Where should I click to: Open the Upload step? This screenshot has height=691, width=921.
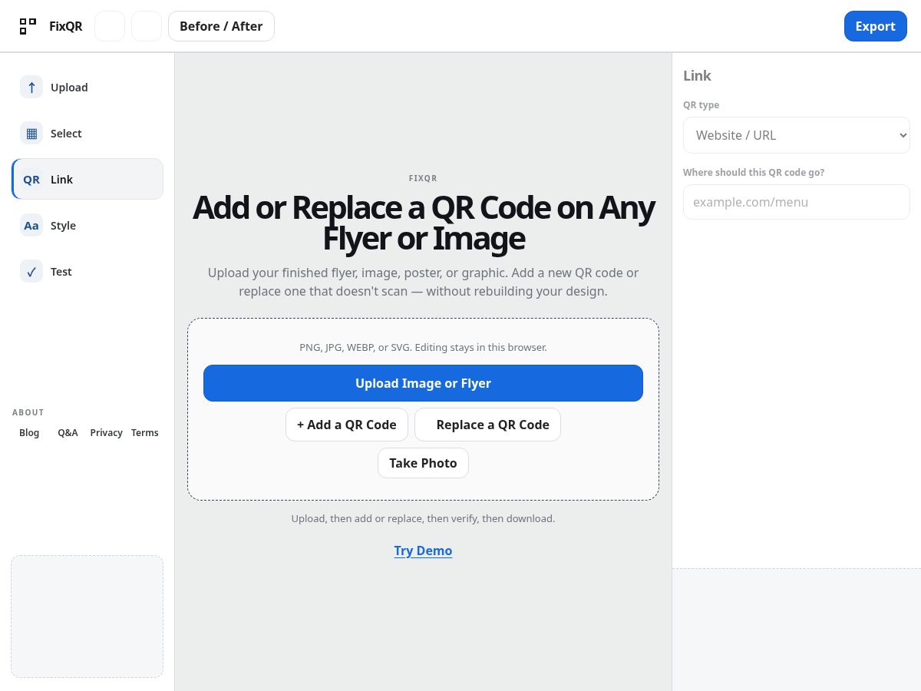[87, 88]
